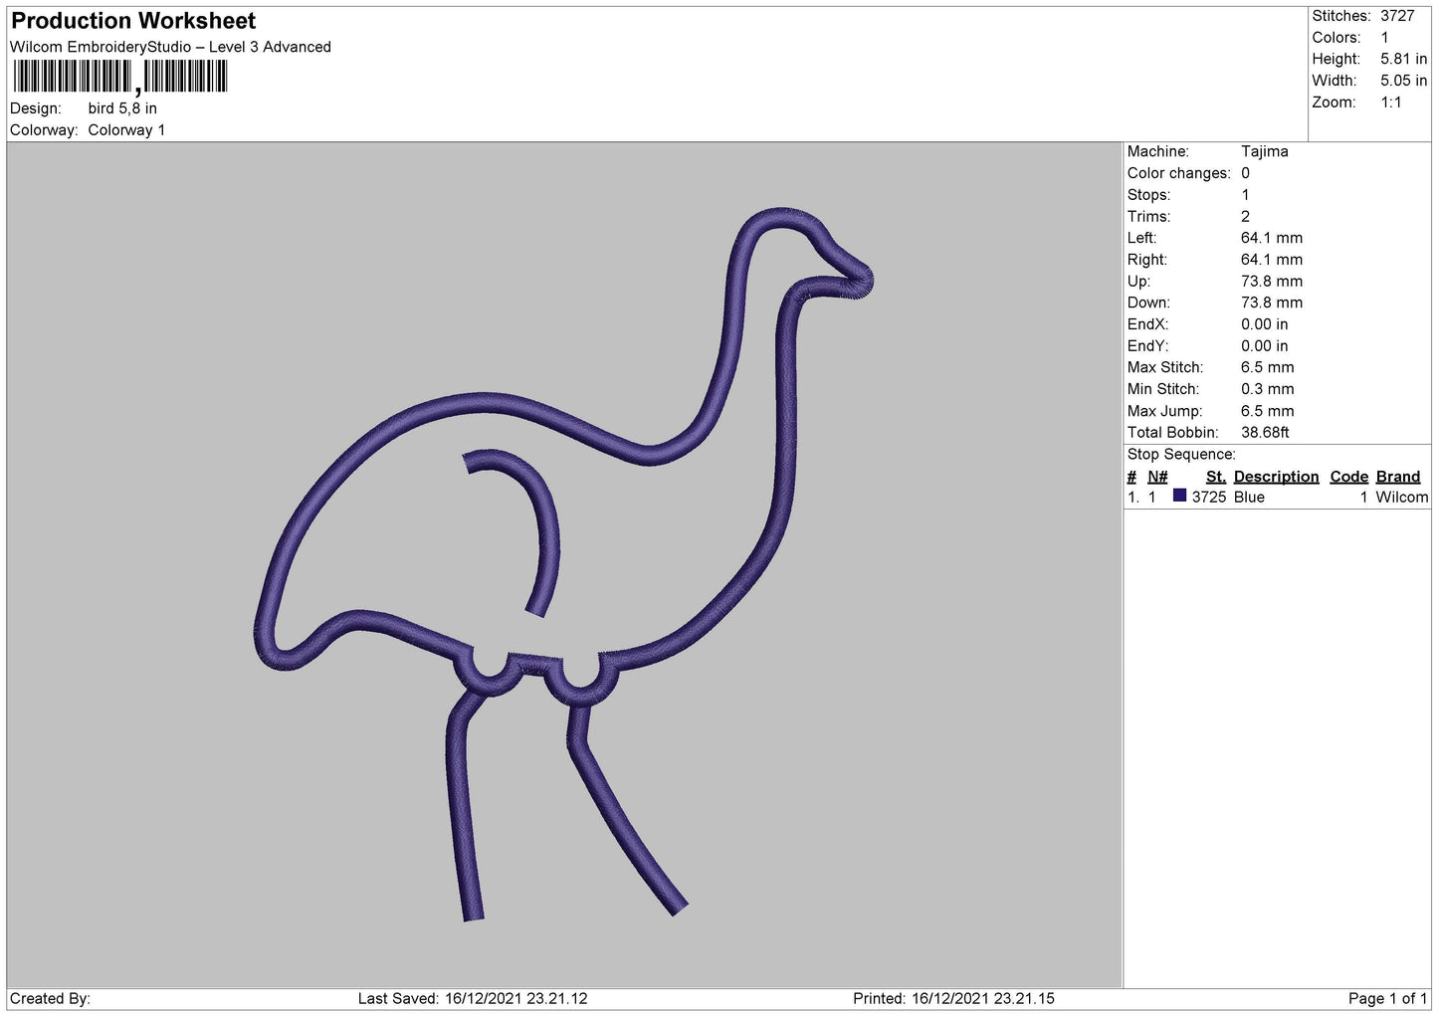The image size is (1438, 1016).
Task: Click the Colors value 1
Action: tap(1384, 38)
